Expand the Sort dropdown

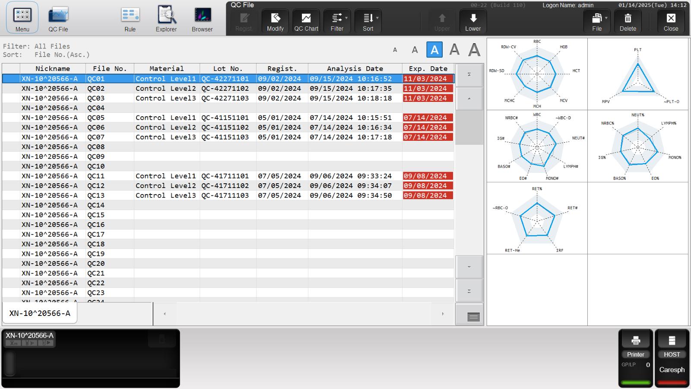[x=368, y=22]
